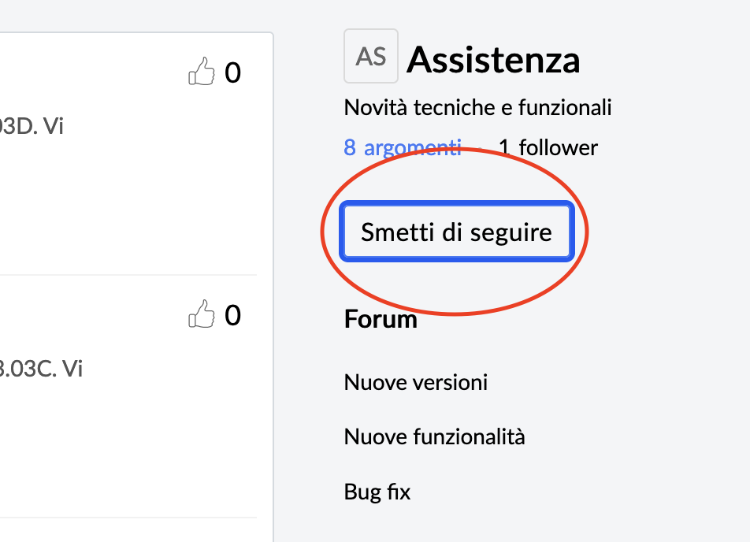
Task: Open post excerpt ending ".03C. Vi"
Action: 41,369
